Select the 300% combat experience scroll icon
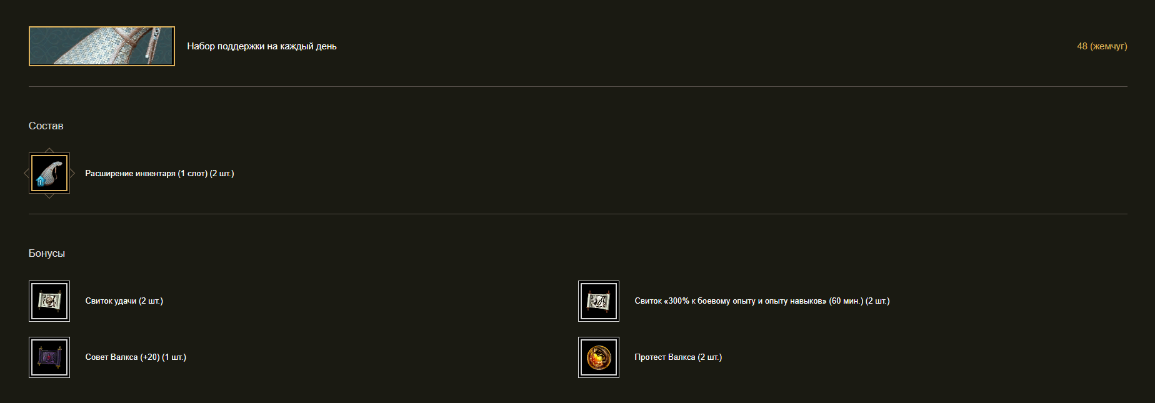 pyautogui.click(x=599, y=301)
